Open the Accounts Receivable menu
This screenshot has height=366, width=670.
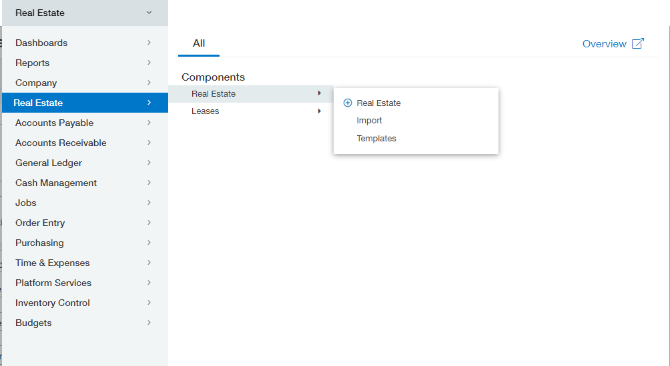click(85, 143)
